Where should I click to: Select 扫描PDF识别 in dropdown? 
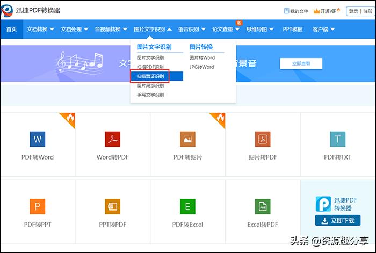coord(150,67)
